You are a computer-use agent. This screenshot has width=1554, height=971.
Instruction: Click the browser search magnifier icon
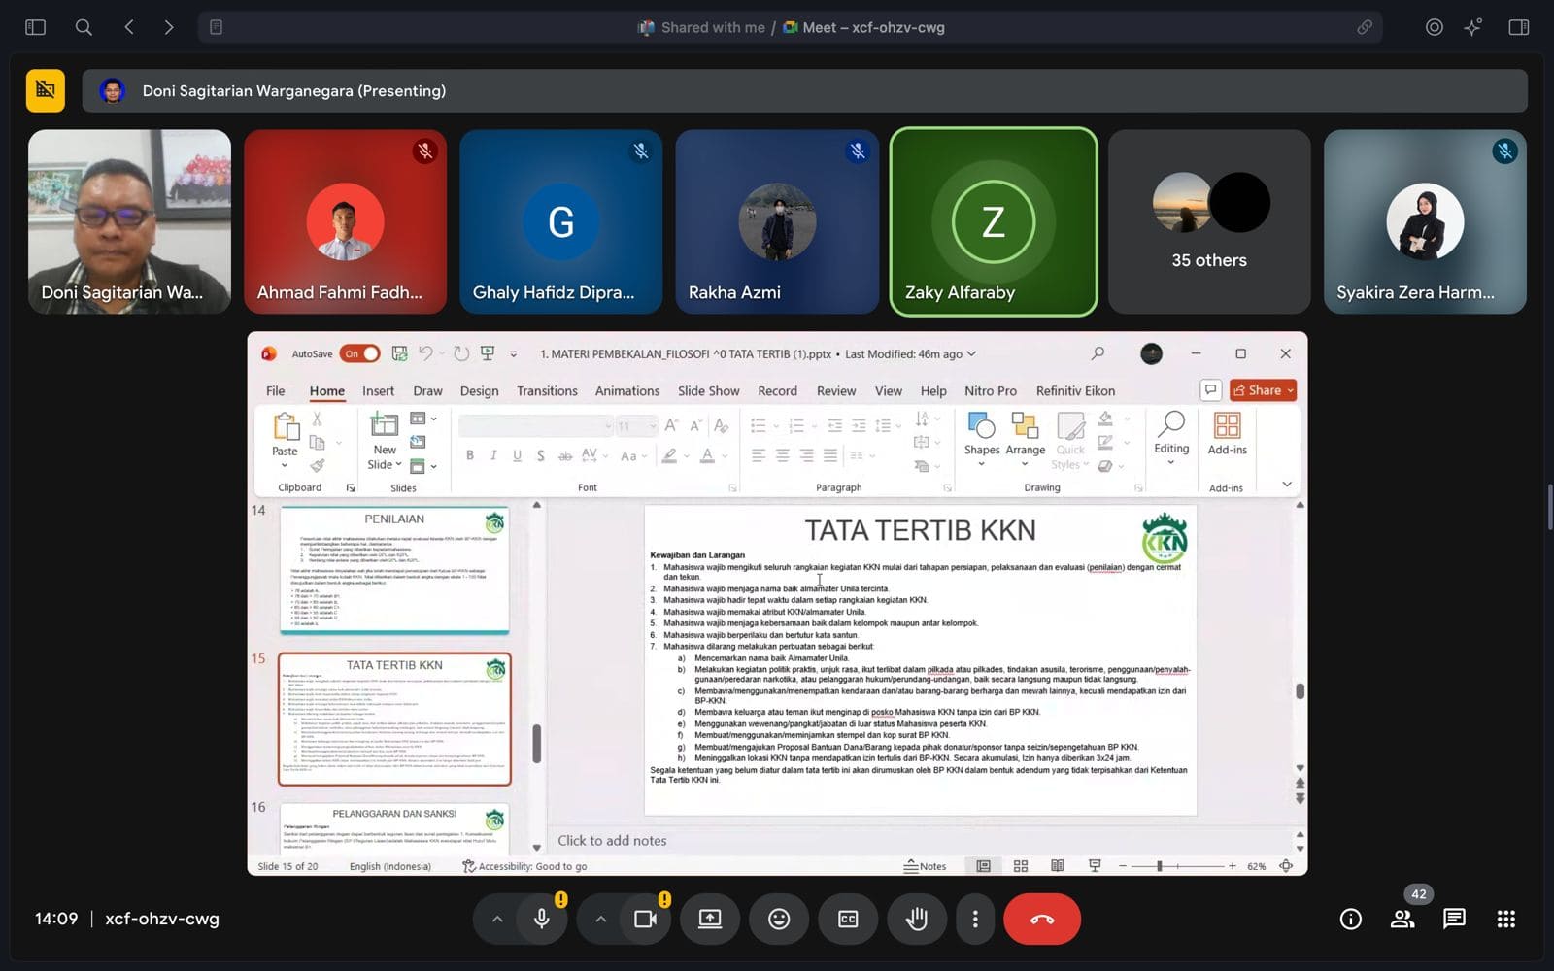[x=84, y=27]
